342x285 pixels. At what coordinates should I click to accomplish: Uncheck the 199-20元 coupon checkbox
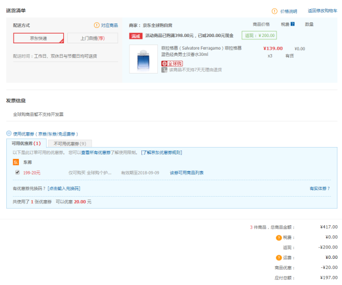(18, 172)
